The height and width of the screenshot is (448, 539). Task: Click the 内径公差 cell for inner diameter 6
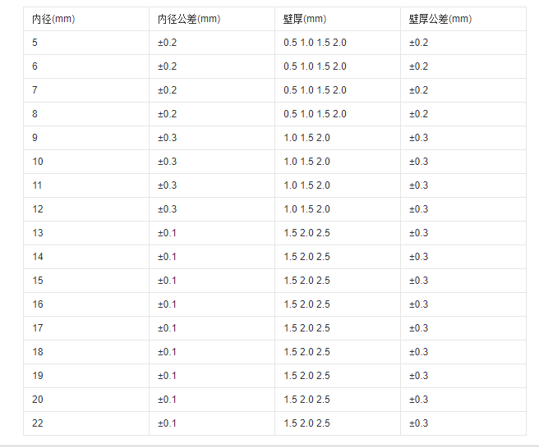click(167, 66)
